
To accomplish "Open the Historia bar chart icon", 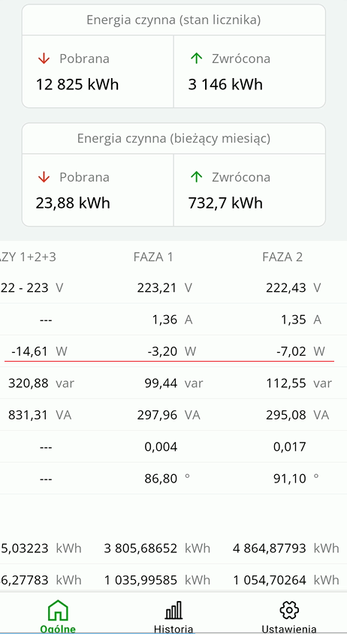I will click(x=173, y=610).
